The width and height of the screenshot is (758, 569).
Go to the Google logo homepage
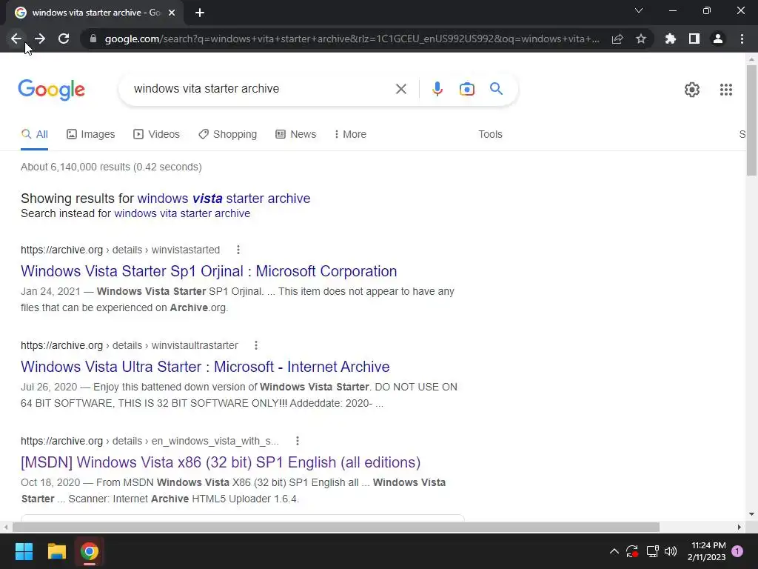[x=51, y=90]
